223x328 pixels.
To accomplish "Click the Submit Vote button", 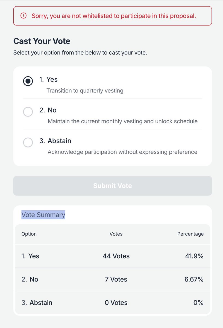I will coord(113,186).
